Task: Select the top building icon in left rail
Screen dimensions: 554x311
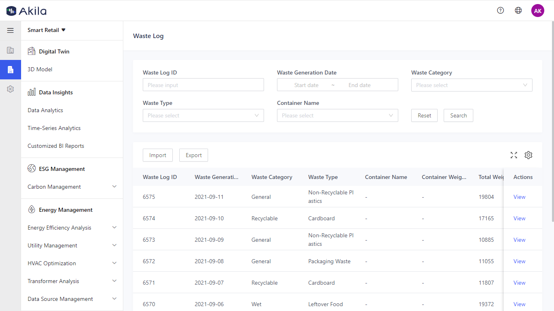Action: pyautogui.click(x=11, y=50)
